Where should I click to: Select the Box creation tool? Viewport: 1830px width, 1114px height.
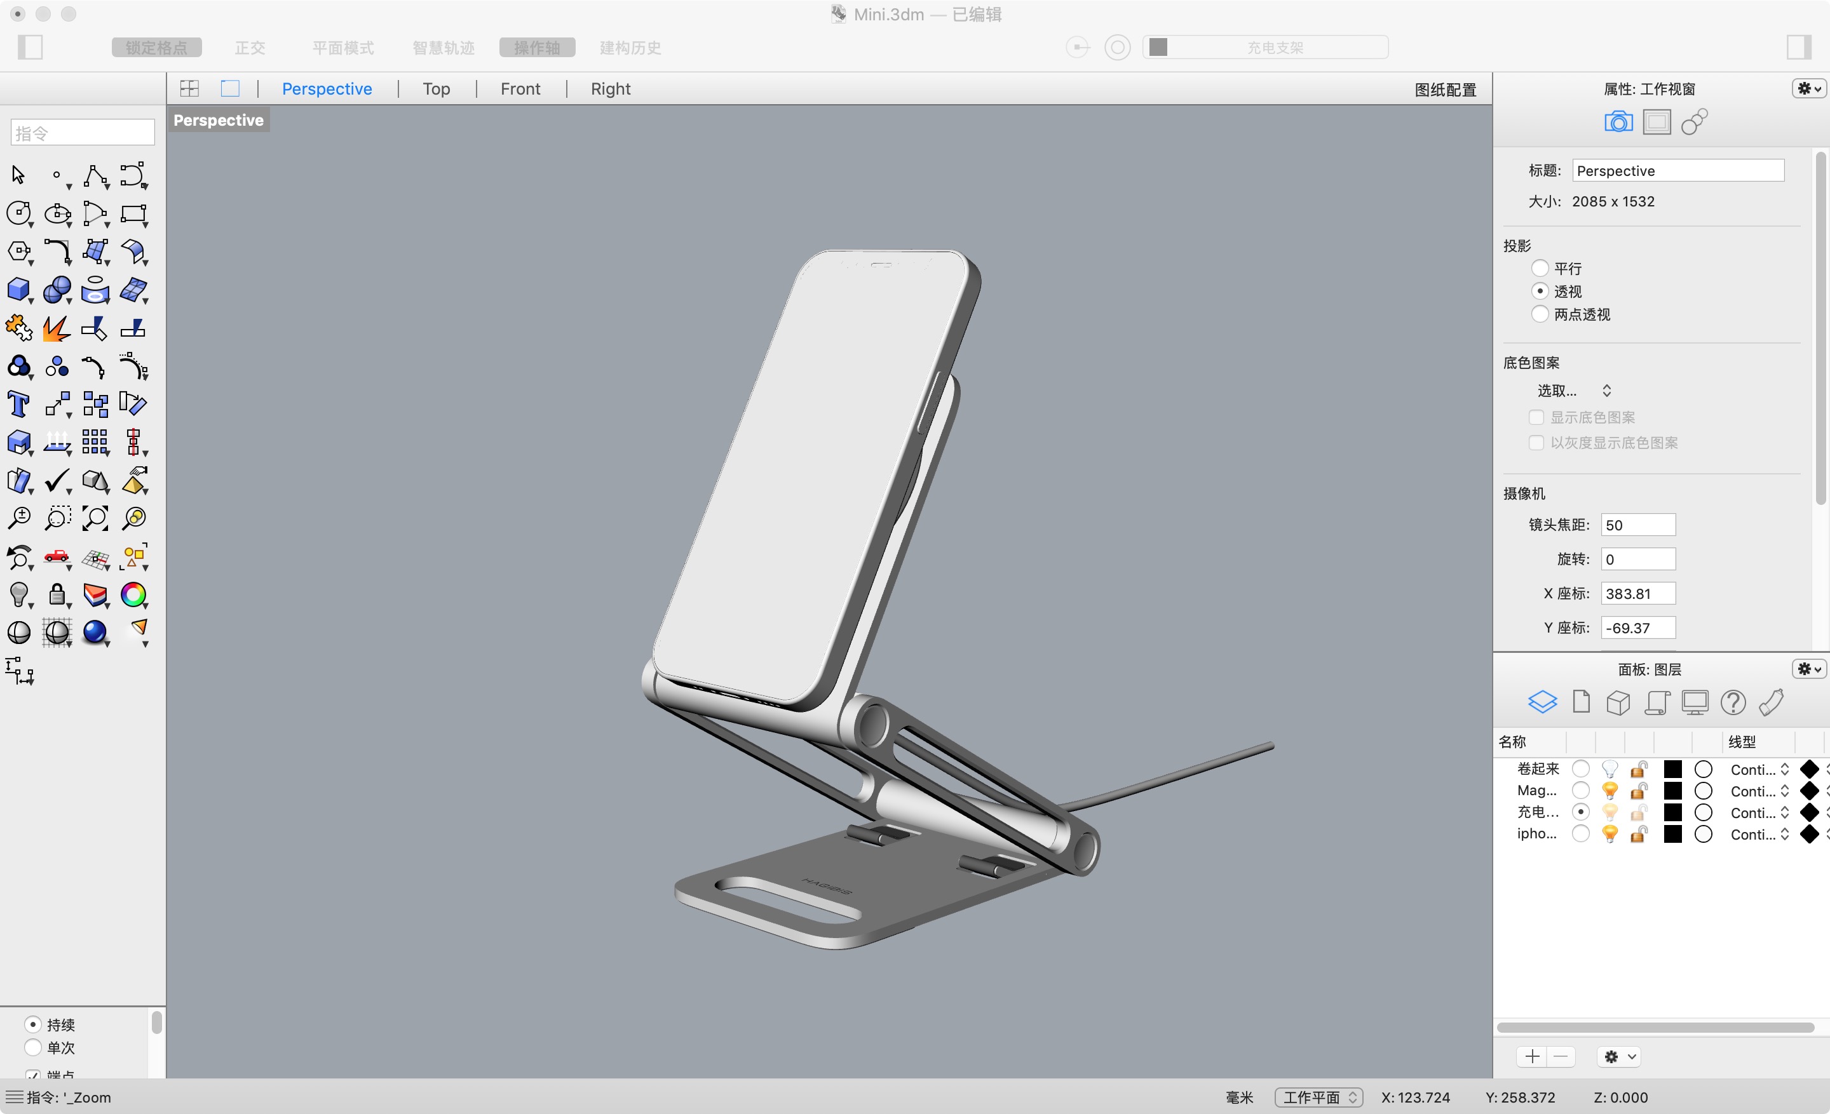19,290
